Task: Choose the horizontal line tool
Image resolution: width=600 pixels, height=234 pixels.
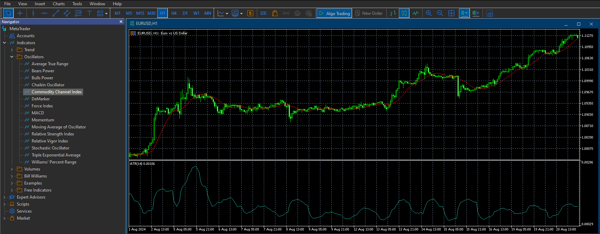Action: (44, 13)
